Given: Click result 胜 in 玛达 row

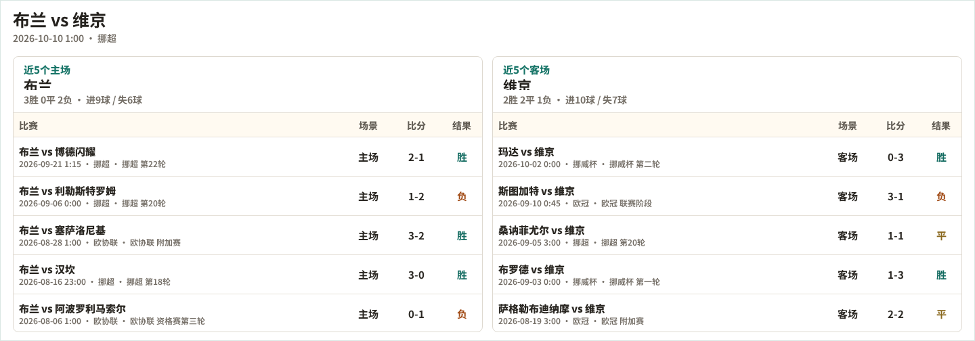Looking at the screenshot, I should coord(941,157).
